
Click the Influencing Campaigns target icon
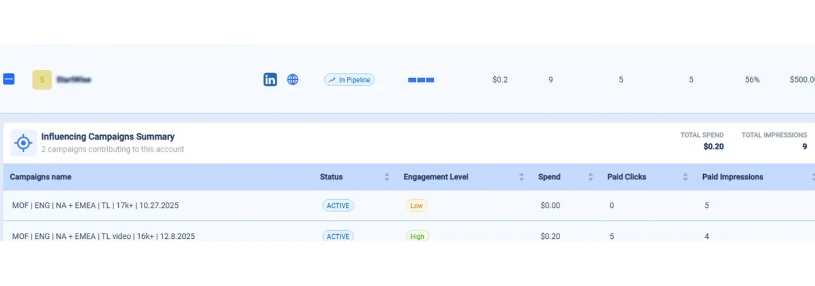23,143
